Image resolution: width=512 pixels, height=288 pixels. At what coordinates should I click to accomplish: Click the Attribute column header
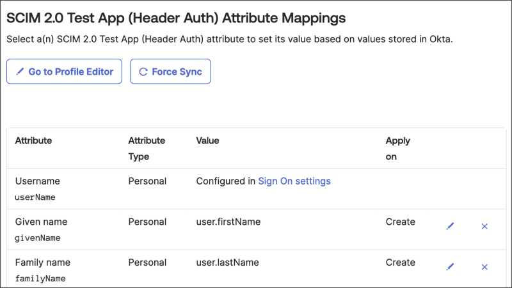pyautogui.click(x=33, y=140)
